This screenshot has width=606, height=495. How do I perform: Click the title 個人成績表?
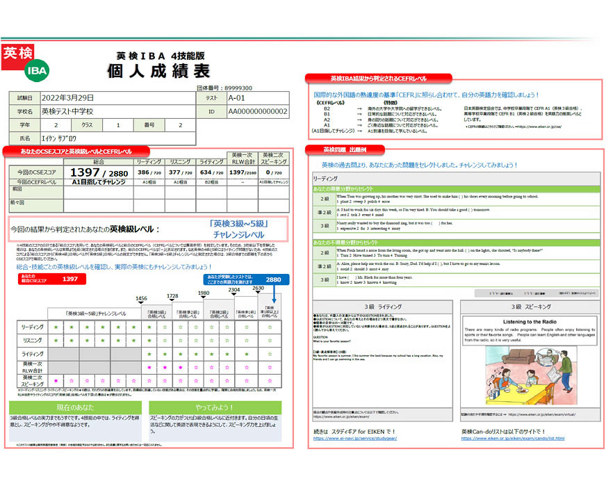click(158, 71)
